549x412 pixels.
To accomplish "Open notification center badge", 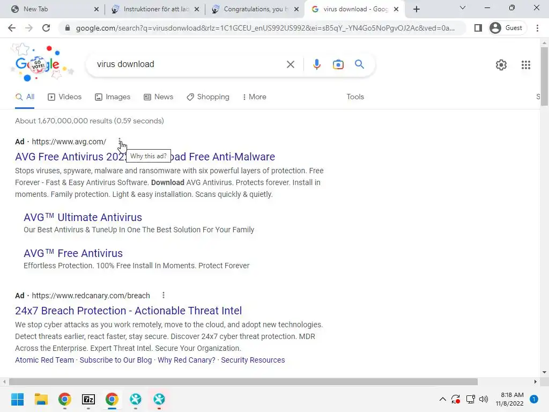I will coord(534,399).
